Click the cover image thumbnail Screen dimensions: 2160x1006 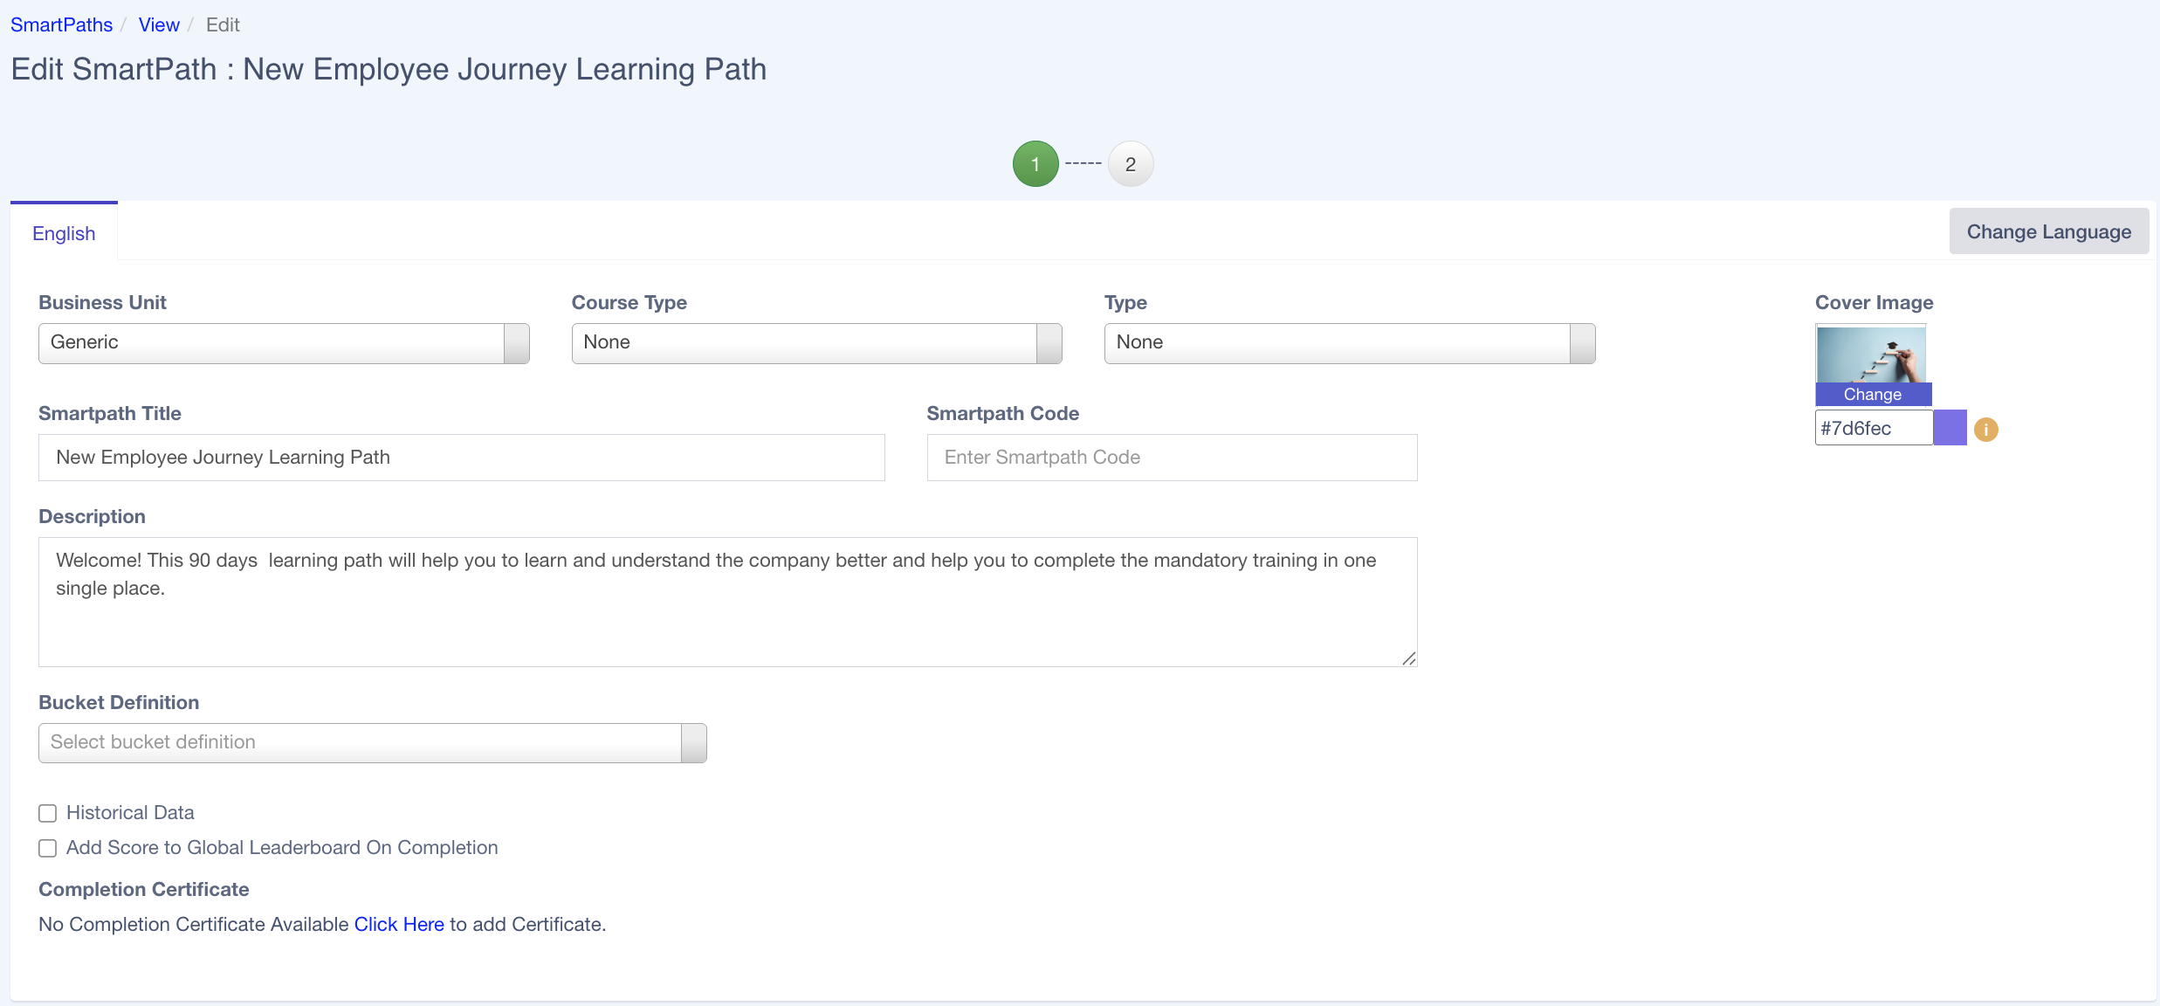1870,354
